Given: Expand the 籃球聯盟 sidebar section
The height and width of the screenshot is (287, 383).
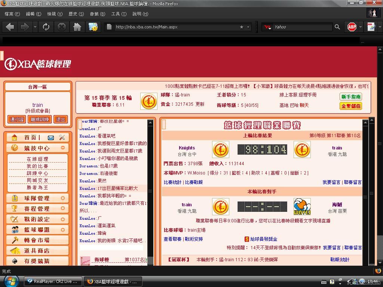Looking at the screenshot, I should click(x=62, y=230).
